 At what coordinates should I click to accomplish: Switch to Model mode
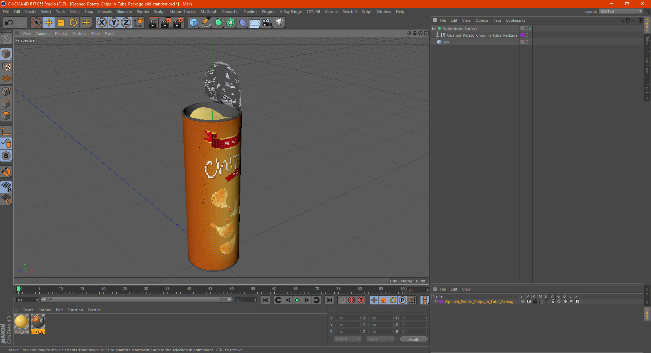[6, 54]
